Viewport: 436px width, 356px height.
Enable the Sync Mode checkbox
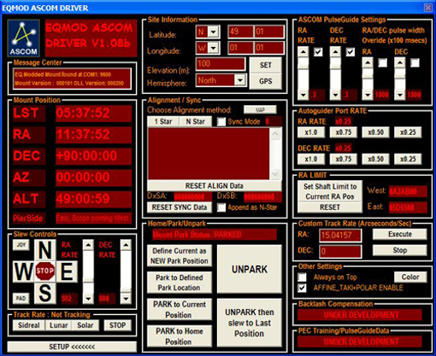click(221, 122)
